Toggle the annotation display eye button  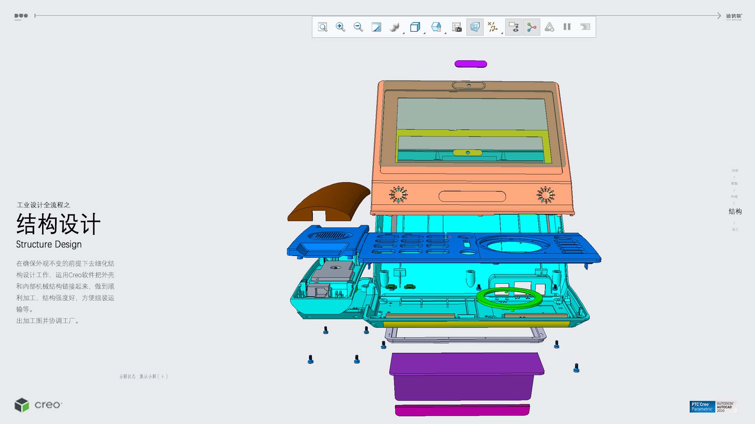pyautogui.click(x=514, y=27)
